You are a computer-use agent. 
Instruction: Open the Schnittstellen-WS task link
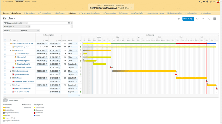(23, 64)
